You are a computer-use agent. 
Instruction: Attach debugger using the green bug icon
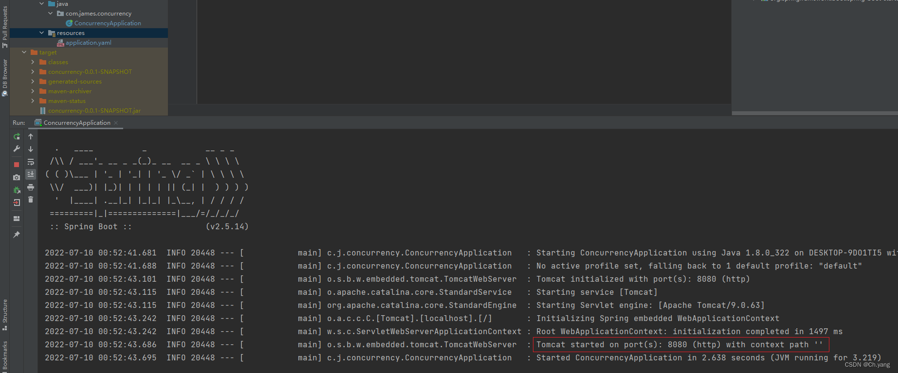click(x=17, y=190)
